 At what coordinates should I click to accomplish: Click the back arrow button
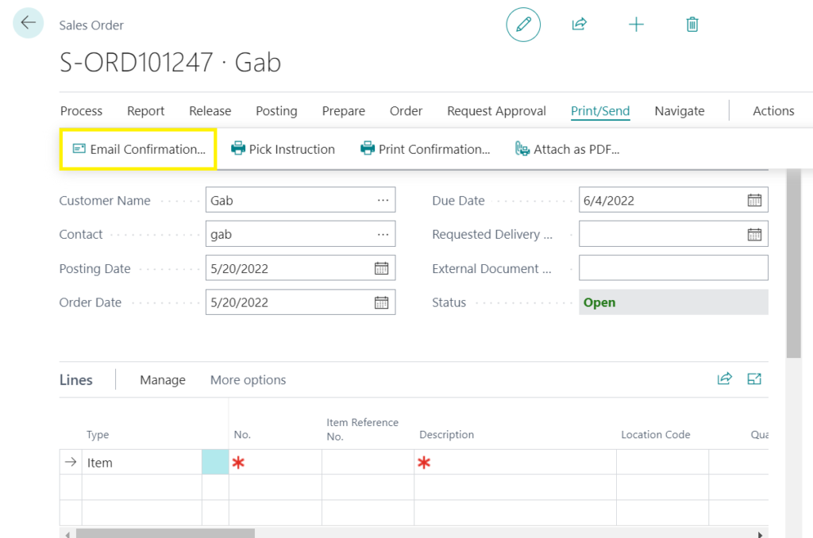pyautogui.click(x=29, y=23)
